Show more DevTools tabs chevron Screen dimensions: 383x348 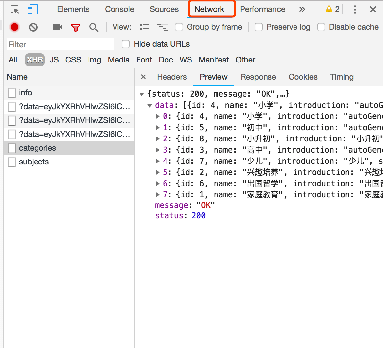coord(302,9)
